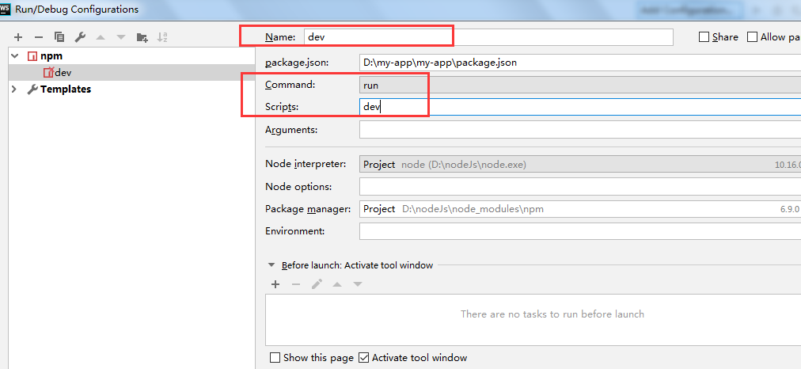Collapse the Before launch section

coord(271,265)
